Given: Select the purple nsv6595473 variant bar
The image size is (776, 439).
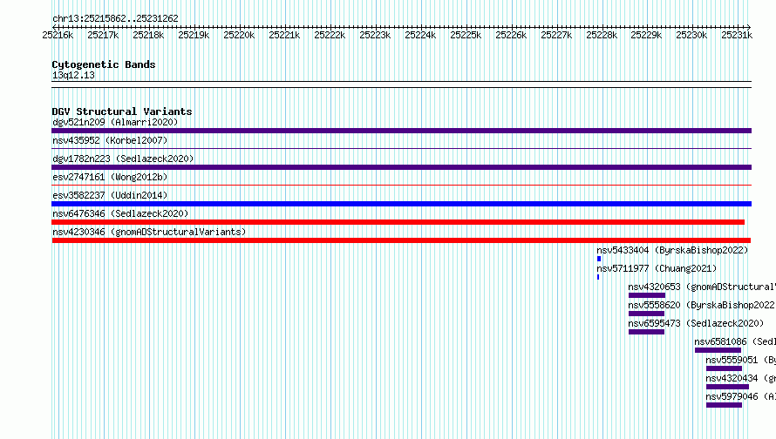Looking at the screenshot, I should coord(646,332).
